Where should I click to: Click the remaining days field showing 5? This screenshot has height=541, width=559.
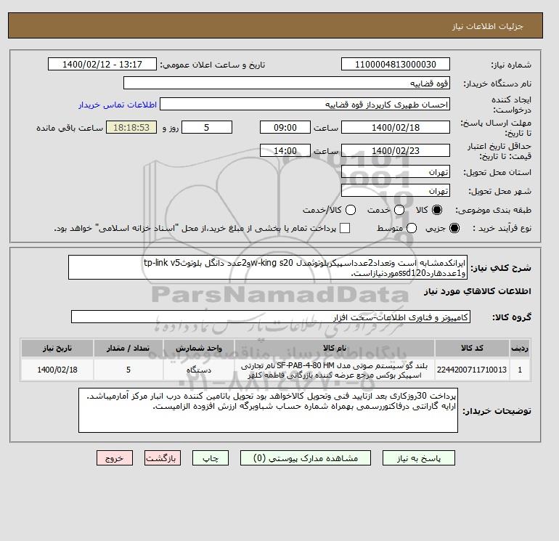point(207,127)
